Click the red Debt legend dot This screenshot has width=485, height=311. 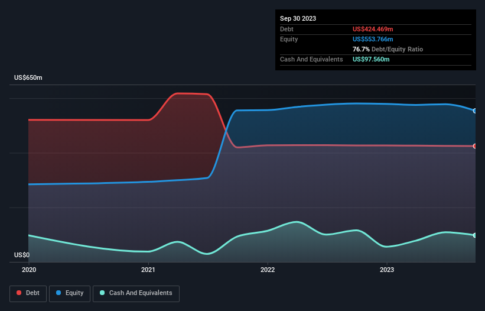tap(19, 293)
